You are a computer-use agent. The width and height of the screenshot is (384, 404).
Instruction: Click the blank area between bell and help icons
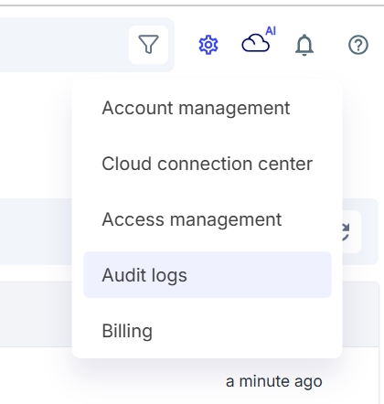(331, 45)
